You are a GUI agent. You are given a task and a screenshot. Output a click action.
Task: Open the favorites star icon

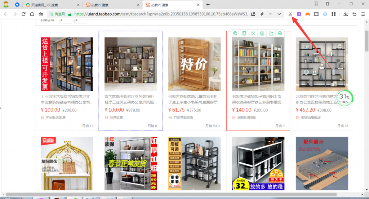click(41, 14)
